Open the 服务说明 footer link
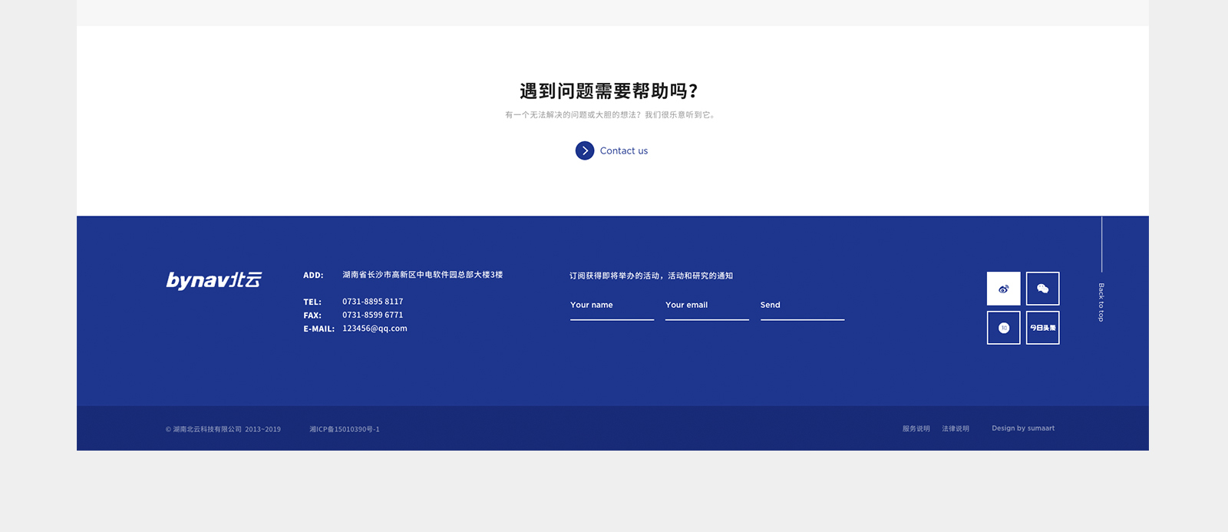 [916, 428]
